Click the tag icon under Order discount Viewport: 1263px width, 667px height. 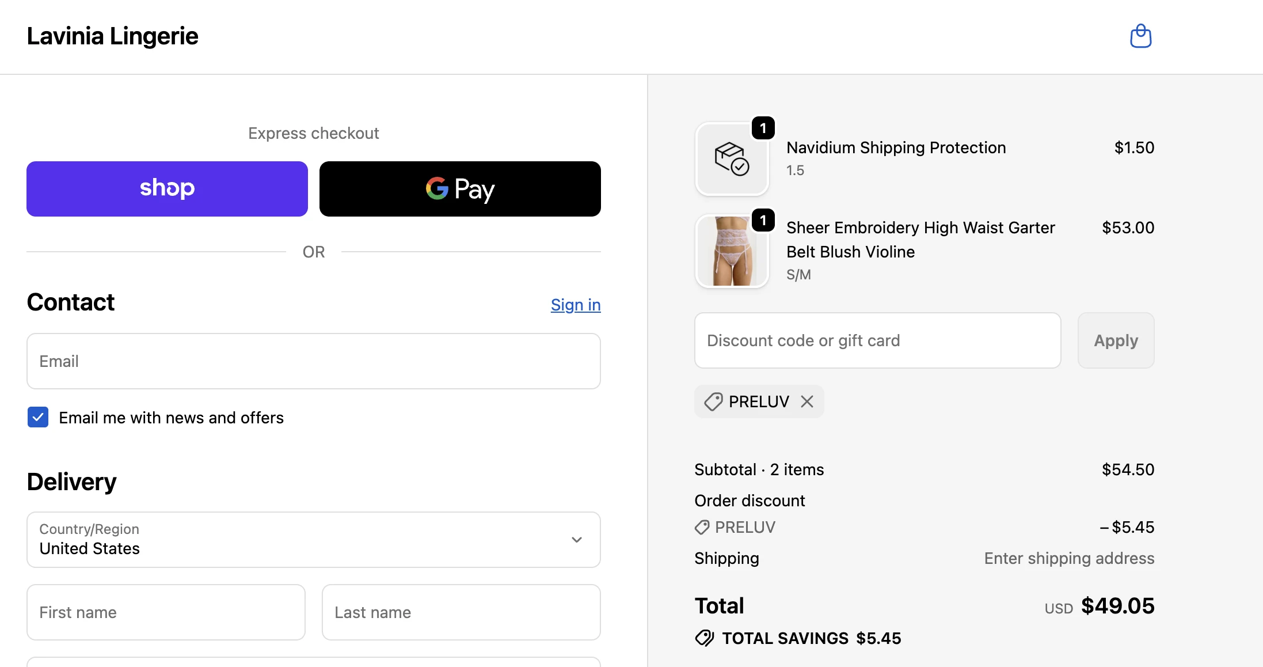point(702,527)
